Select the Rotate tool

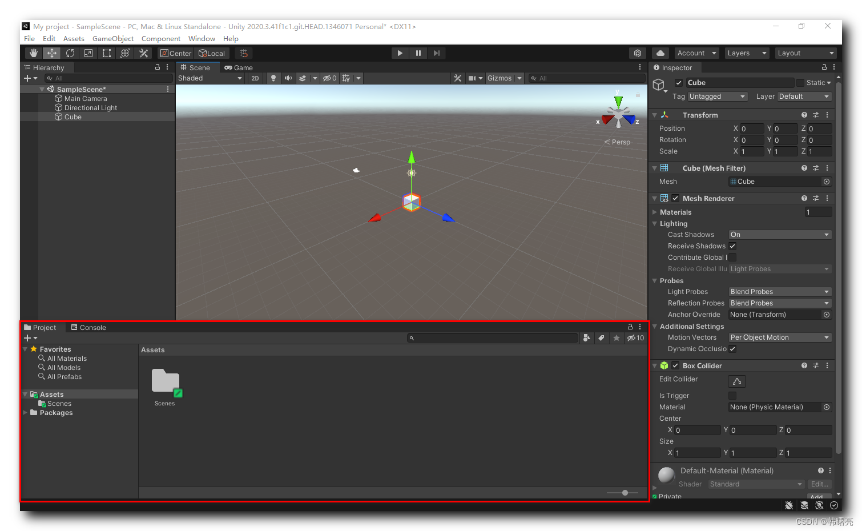pyautogui.click(x=70, y=53)
